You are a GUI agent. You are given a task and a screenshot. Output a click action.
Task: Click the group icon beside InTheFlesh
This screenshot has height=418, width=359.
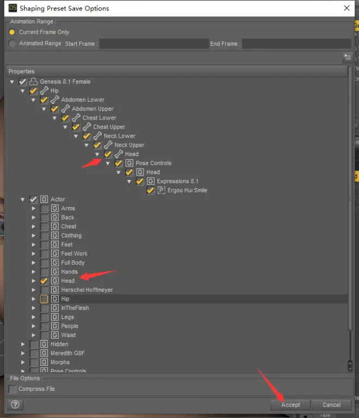[x=55, y=308]
